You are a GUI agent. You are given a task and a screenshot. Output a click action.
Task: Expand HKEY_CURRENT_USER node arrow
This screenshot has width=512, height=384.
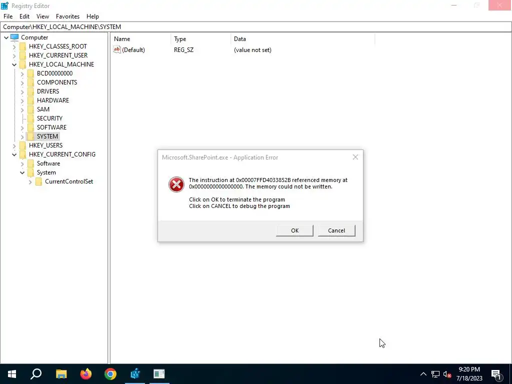click(14, 55)
